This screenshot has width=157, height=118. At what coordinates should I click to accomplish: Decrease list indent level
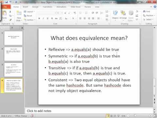[93, 13]
